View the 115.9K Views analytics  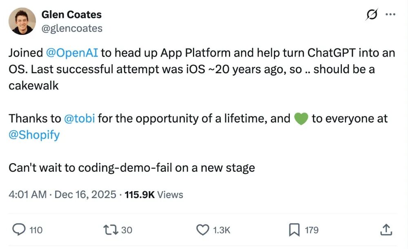coord(154,194)
